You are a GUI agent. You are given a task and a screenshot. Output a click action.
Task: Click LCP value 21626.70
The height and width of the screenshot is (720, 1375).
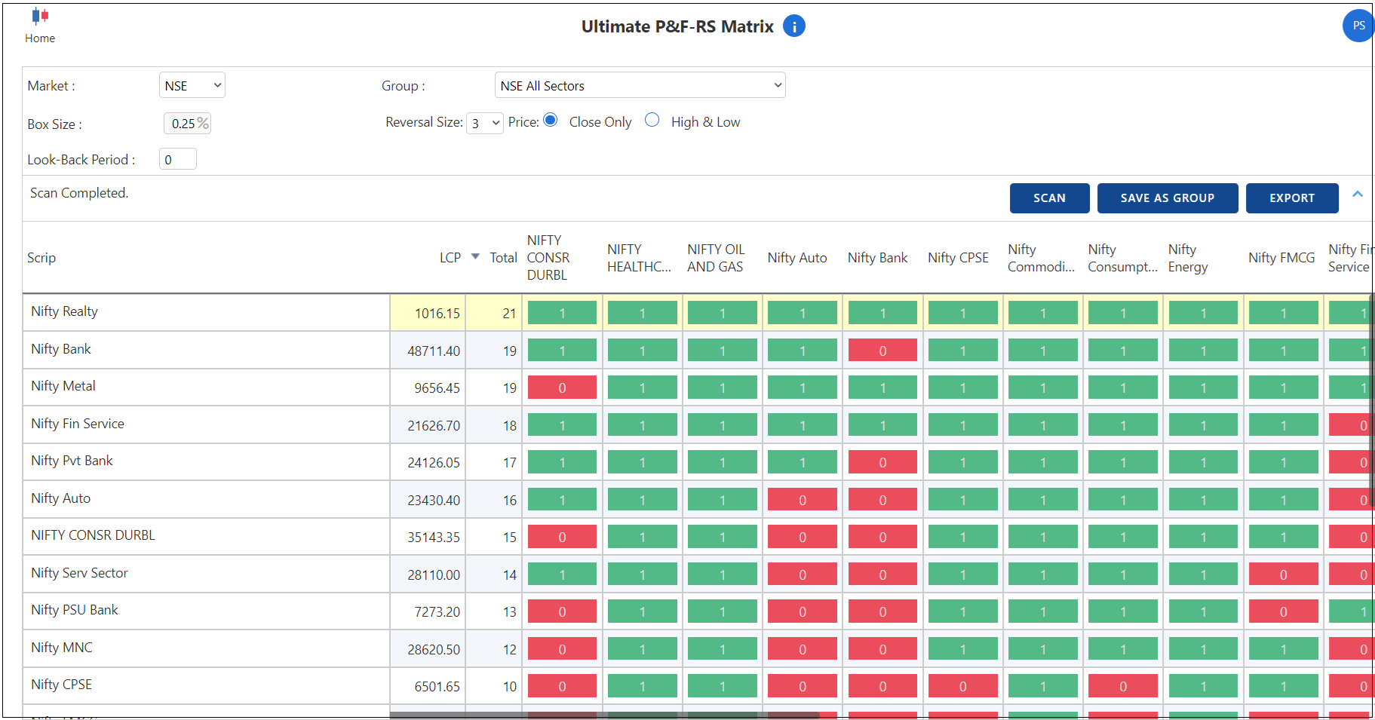tap(434, 426)
